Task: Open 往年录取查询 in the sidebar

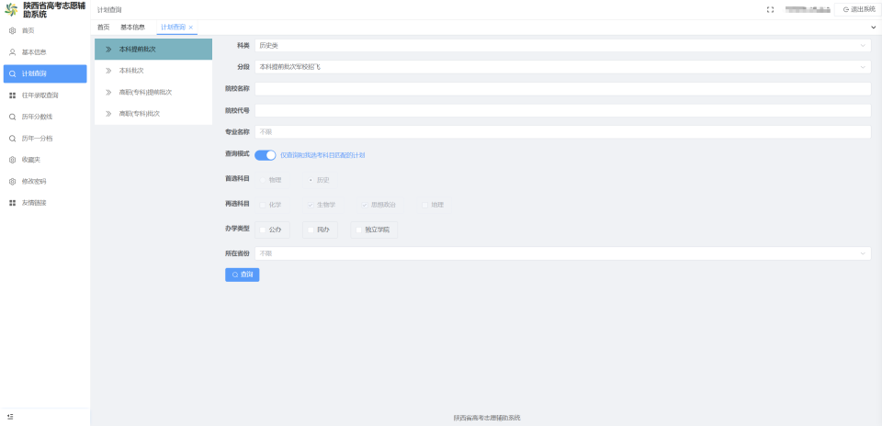Action: pyautogui.click(x=45, y=95)
